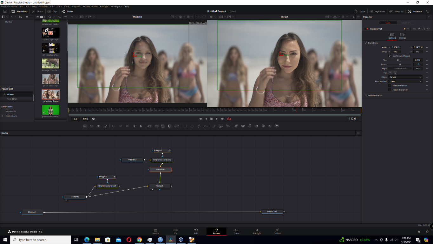This screenshot has height=244, width=433.
Task: Toggle keyframe dot for Center
Action: point(427,47)
